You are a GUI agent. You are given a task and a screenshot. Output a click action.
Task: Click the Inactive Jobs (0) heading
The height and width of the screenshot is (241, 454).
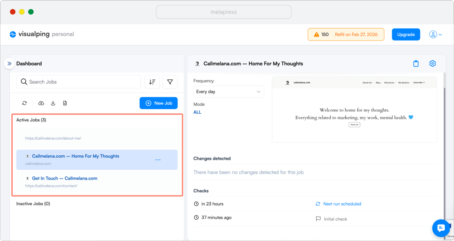click(x=33, y=204)
